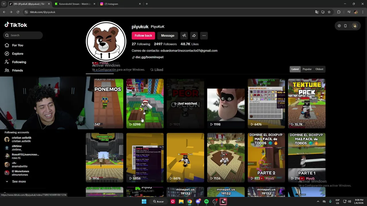
Task: Click the TikTok logo
Action: [x=16, y=25]
